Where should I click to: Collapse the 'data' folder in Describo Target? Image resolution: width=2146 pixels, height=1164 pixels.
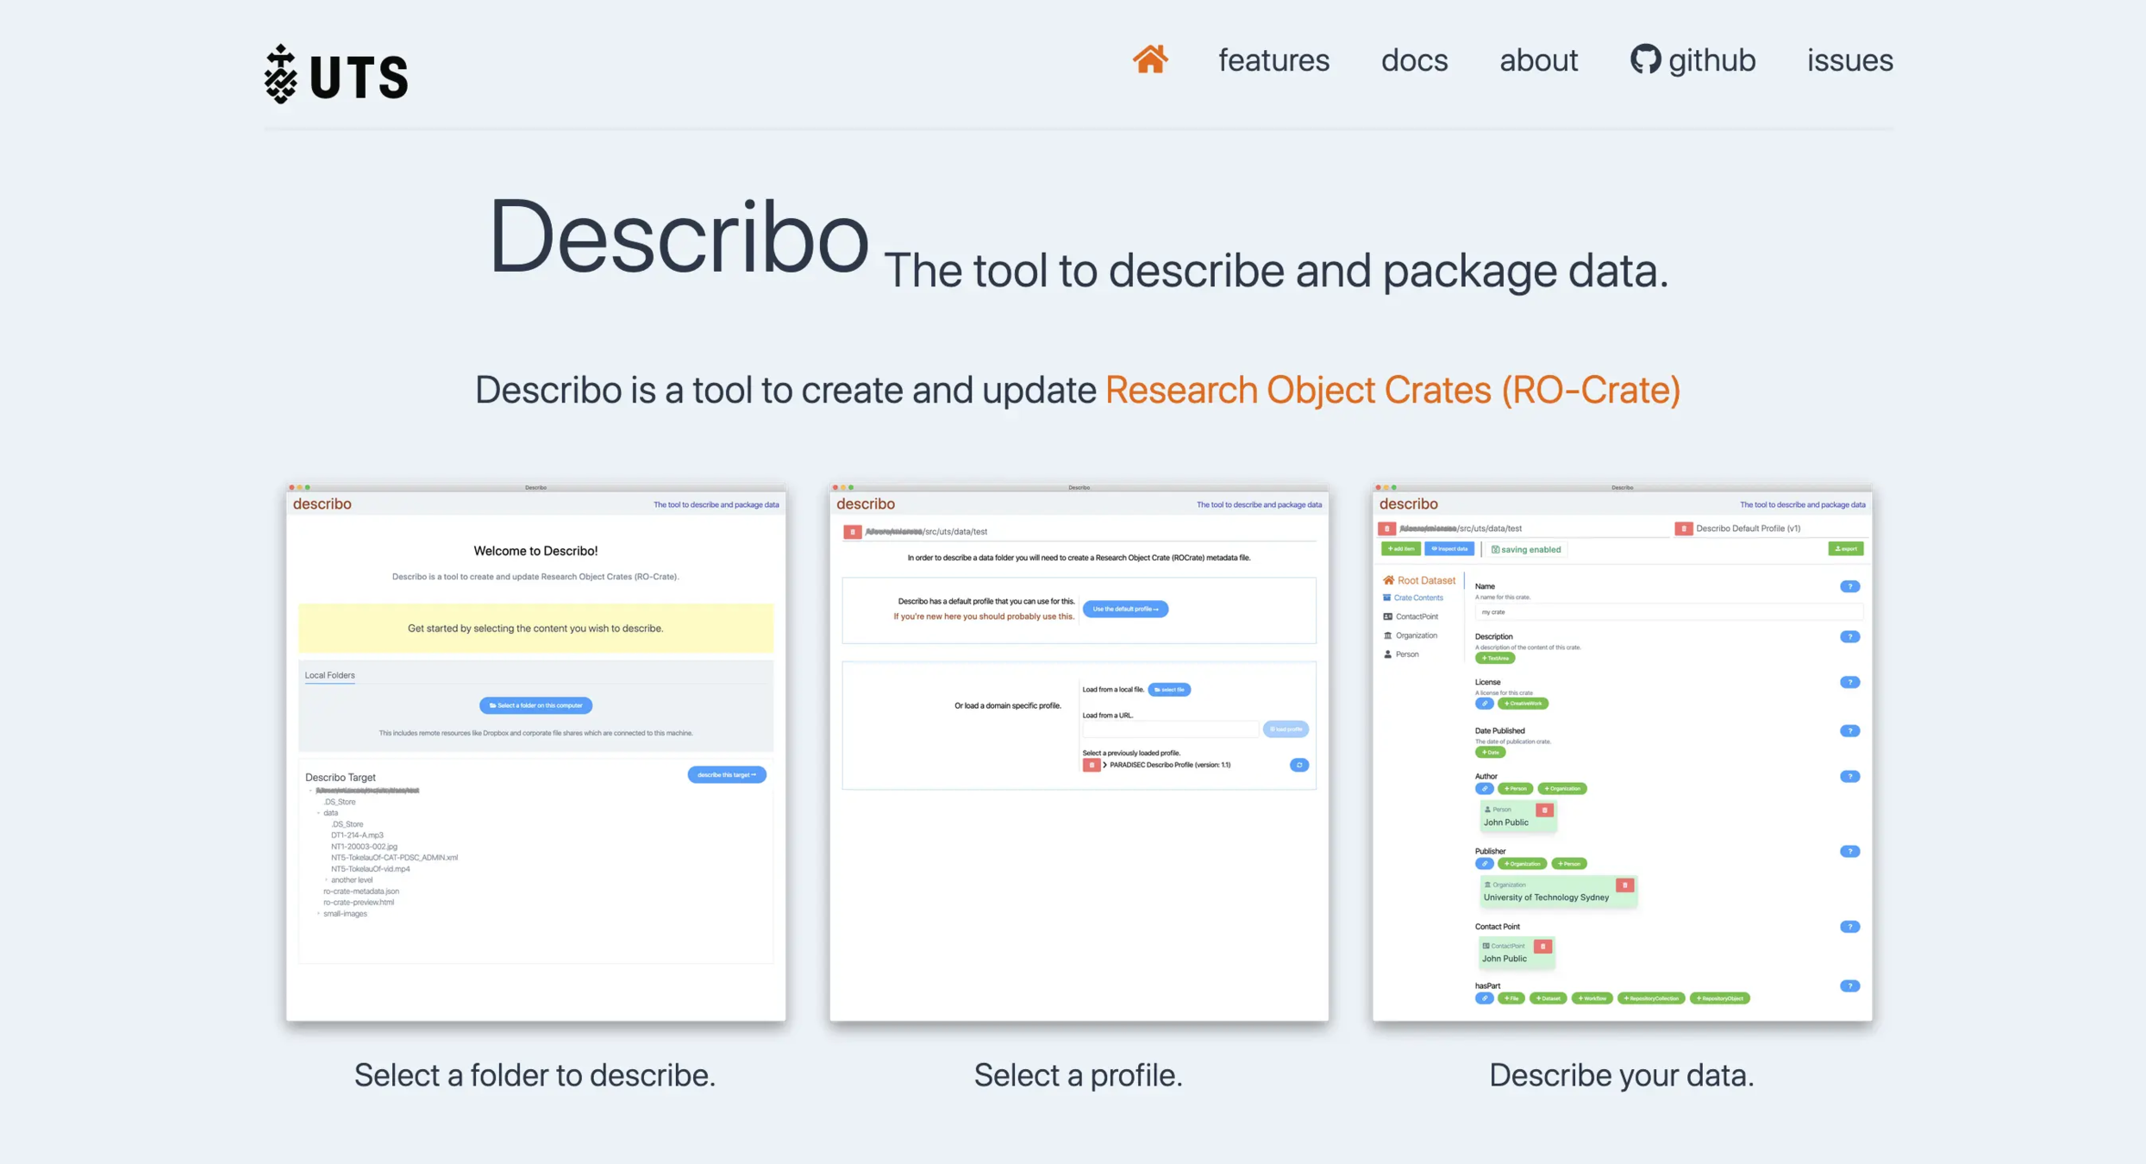318,813
